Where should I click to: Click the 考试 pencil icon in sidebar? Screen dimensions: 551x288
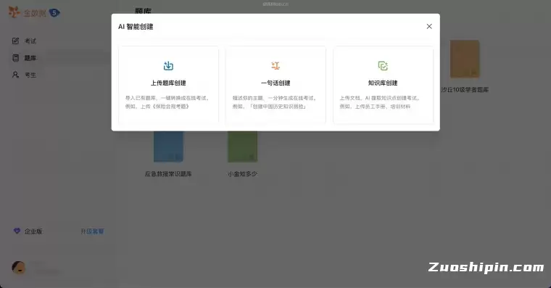tap(15, 41)
